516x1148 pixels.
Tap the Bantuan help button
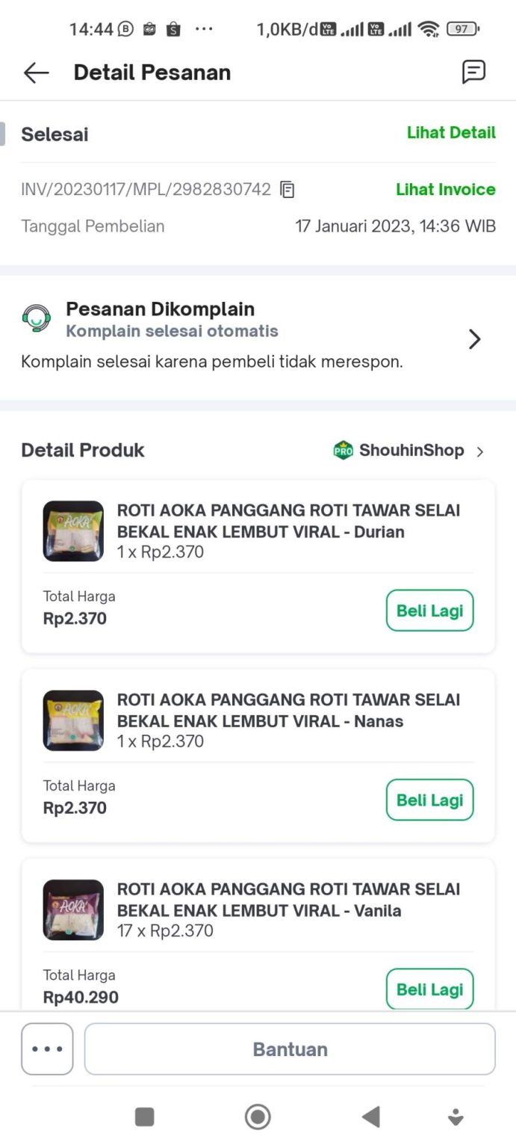click(x=290, y=1049)
